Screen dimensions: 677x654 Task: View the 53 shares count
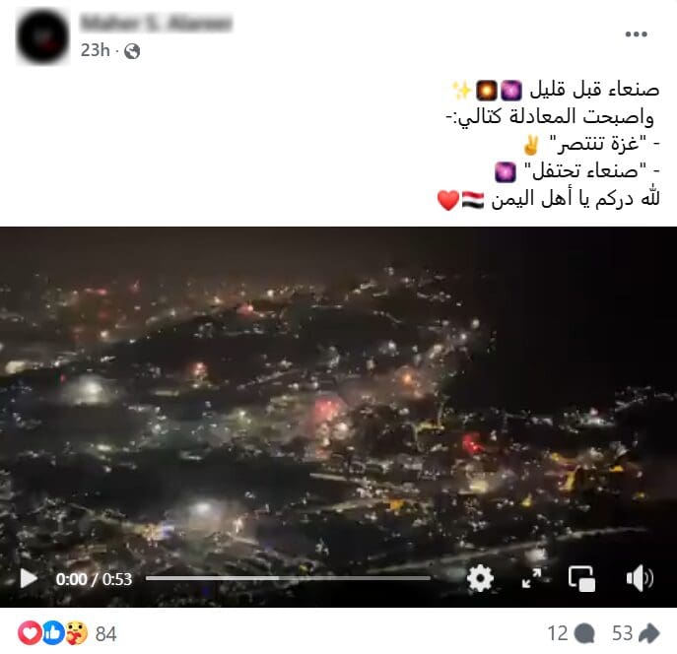coord(623,633)
